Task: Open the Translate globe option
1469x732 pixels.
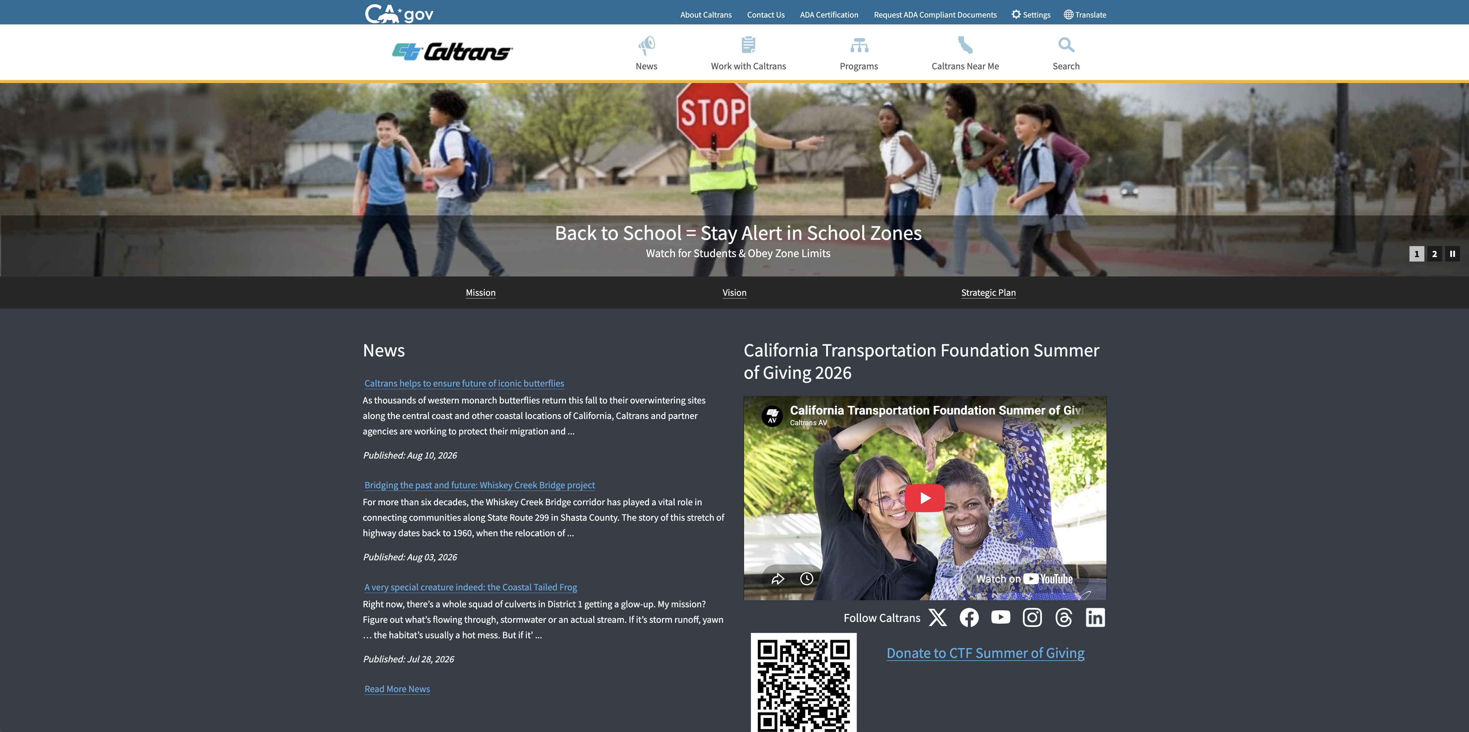Action: pyautogui.click(x=1085, y=15)
